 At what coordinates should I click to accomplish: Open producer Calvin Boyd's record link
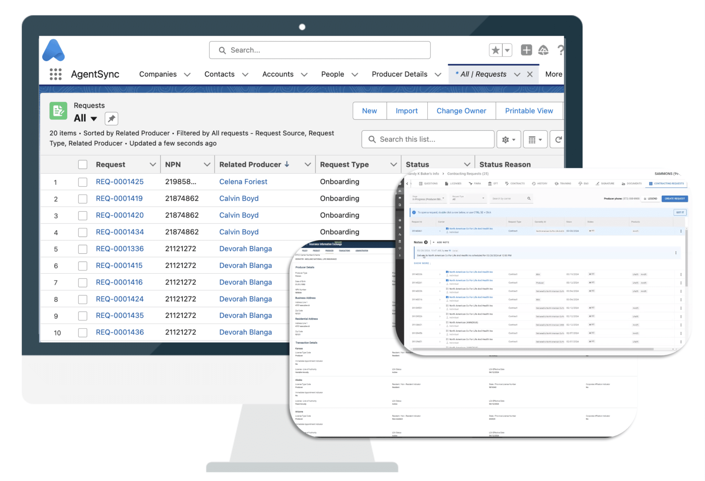tap(239, 199)
